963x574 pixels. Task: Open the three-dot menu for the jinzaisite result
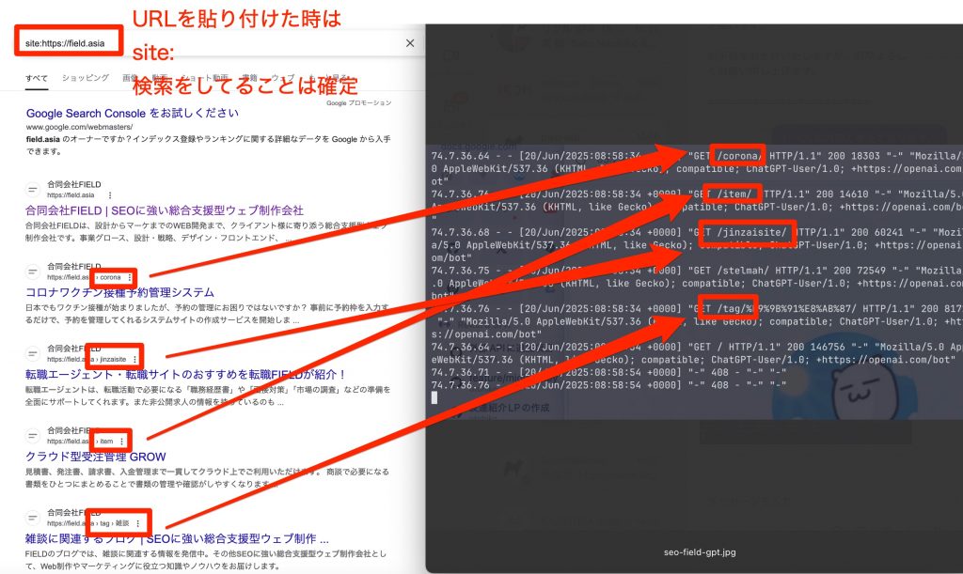click(x=135, y=360)
